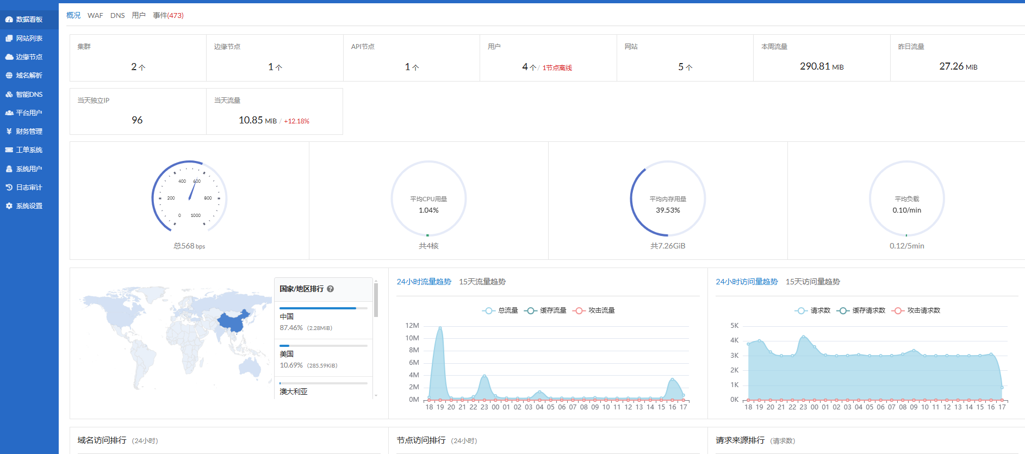Open the 事件(473) tab
Screen dimensions: 1025x454
tap(168, 16)
